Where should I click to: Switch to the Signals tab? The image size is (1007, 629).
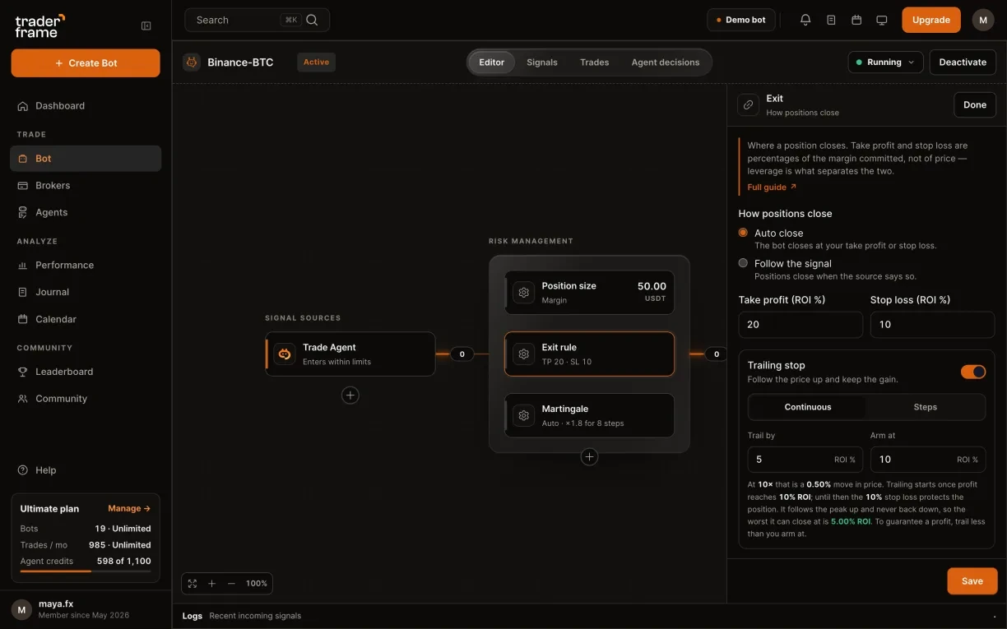[542, 62]
